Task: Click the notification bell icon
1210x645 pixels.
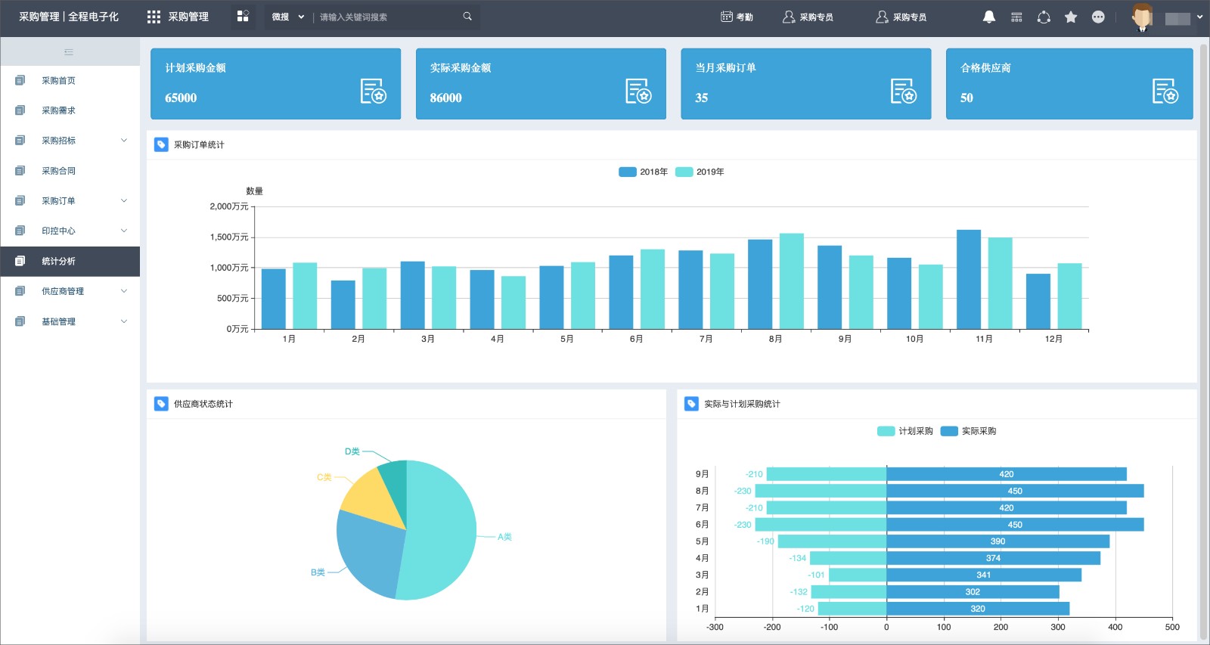Action: [x=988, y=17]
